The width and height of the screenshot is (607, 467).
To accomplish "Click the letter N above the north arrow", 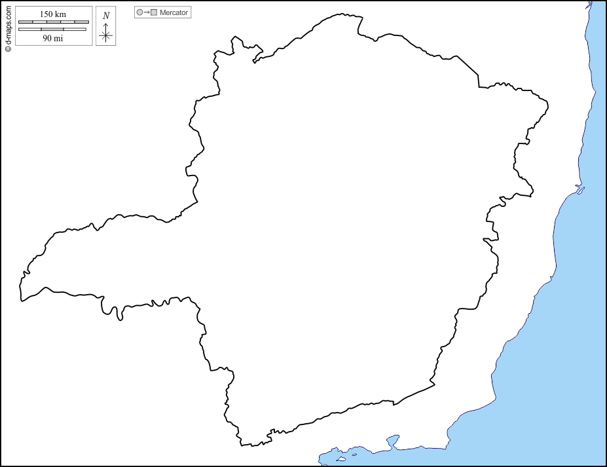I will (x=106, y=16).
